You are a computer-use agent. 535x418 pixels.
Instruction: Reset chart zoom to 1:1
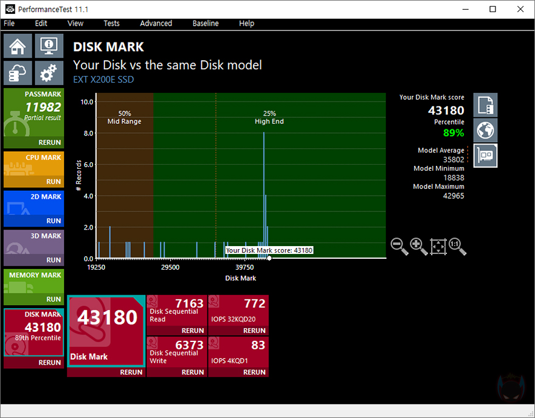tap(457, 246)
